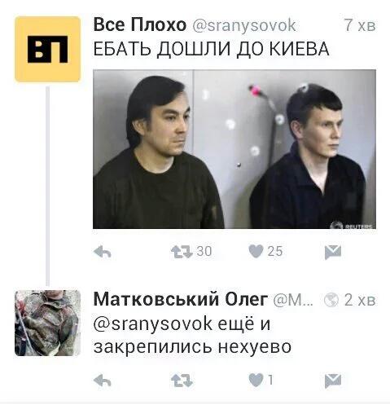Open the Все Плохо yellow avatar

pos(48,49)
